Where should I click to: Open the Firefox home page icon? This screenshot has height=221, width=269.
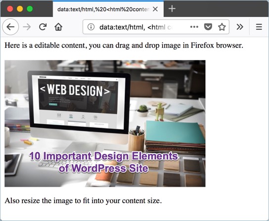coord(58,27)
